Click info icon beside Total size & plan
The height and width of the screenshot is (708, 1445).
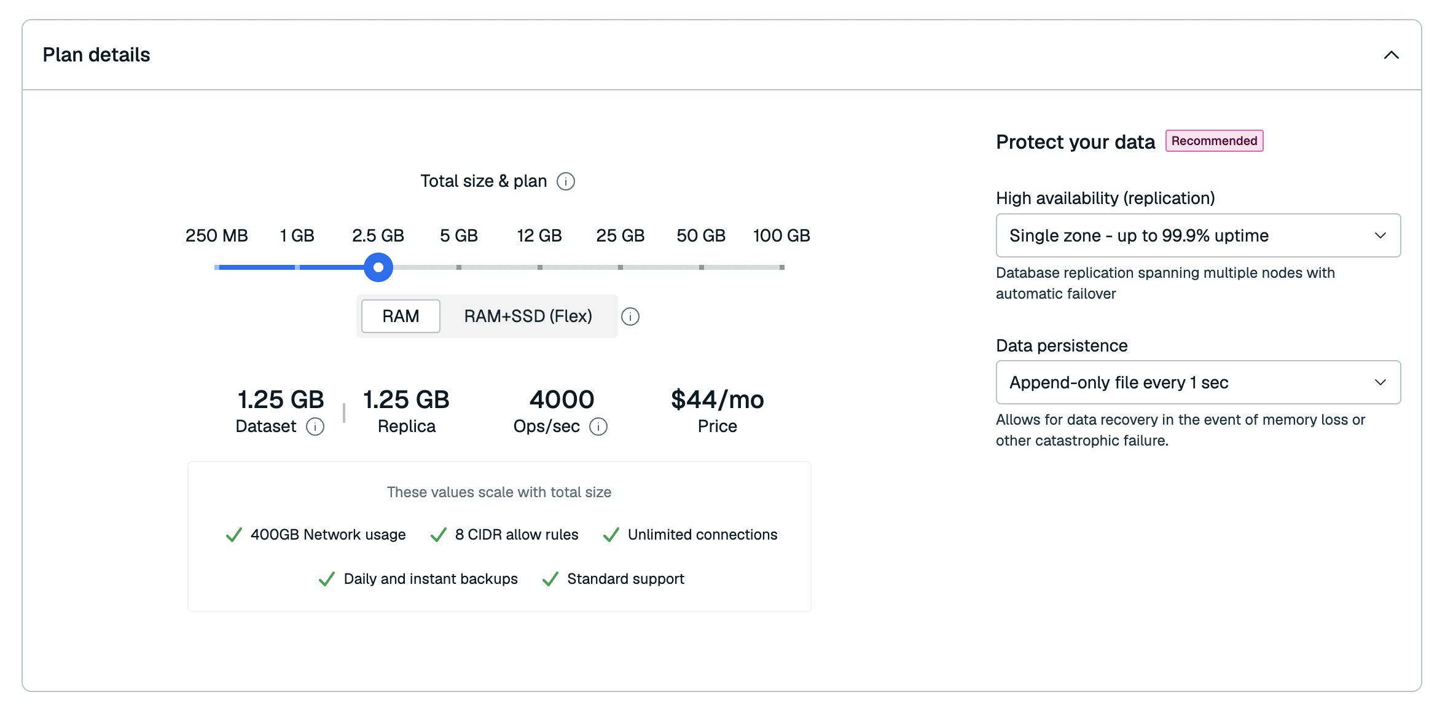tap(565, 181)
